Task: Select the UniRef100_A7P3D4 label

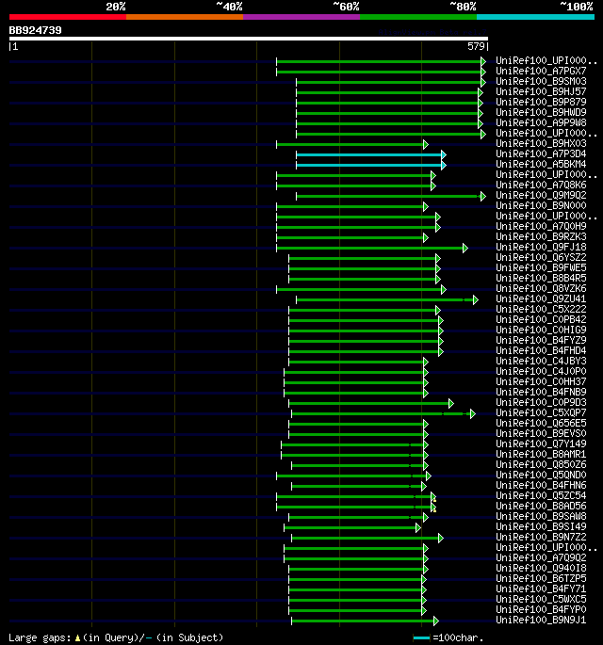Action: 541,153
